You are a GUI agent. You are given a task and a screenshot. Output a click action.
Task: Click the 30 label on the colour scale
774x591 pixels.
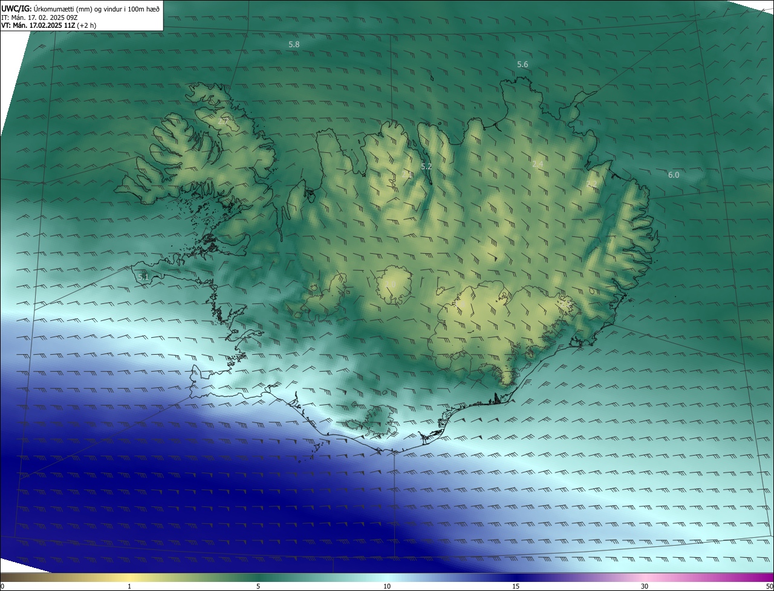[645, 586]
